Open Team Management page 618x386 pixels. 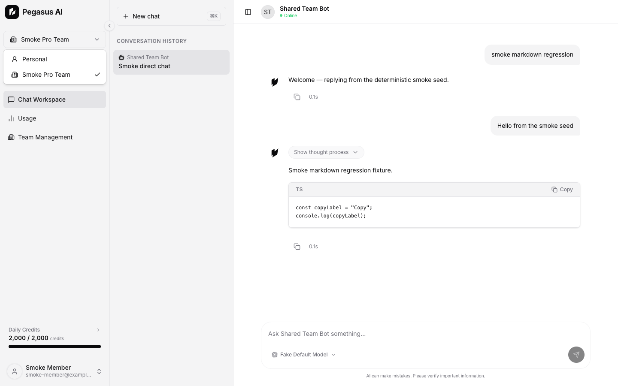pyautogui.click(x=55, y=137)
